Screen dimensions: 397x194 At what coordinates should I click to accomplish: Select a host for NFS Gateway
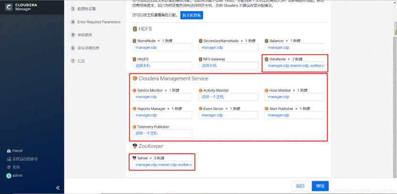228,66
